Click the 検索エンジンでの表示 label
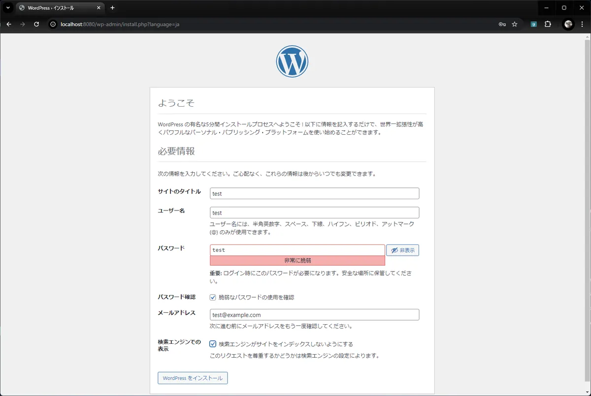Viewport: 591px width, 396px height. pyautogui.click(x=179, y=345)
